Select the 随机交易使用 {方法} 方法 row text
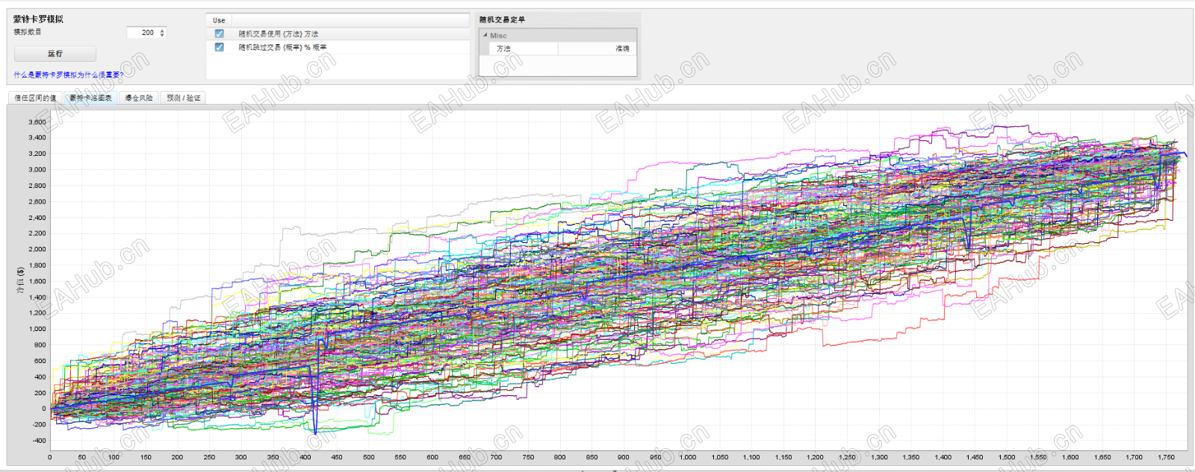This screenshot has height=472, width=1195. point(278,34)
